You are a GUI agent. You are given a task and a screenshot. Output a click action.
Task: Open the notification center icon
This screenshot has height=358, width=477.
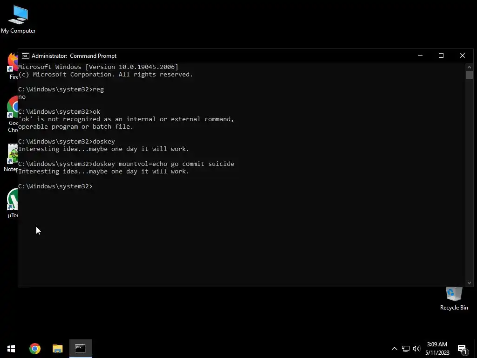coord(463,349)
